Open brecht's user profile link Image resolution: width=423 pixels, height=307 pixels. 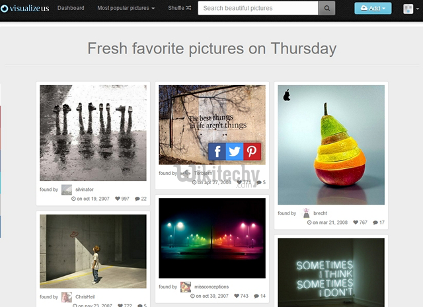click(320, 213)
